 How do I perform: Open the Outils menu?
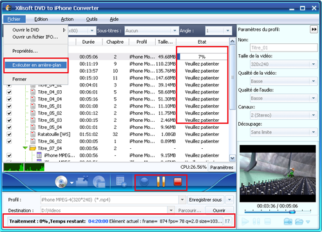click(91, 19)
